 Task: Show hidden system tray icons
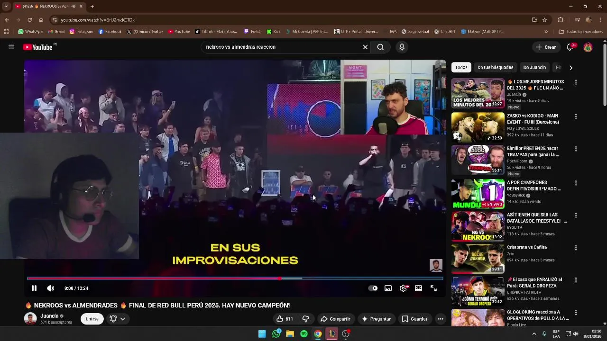[534, 334]
